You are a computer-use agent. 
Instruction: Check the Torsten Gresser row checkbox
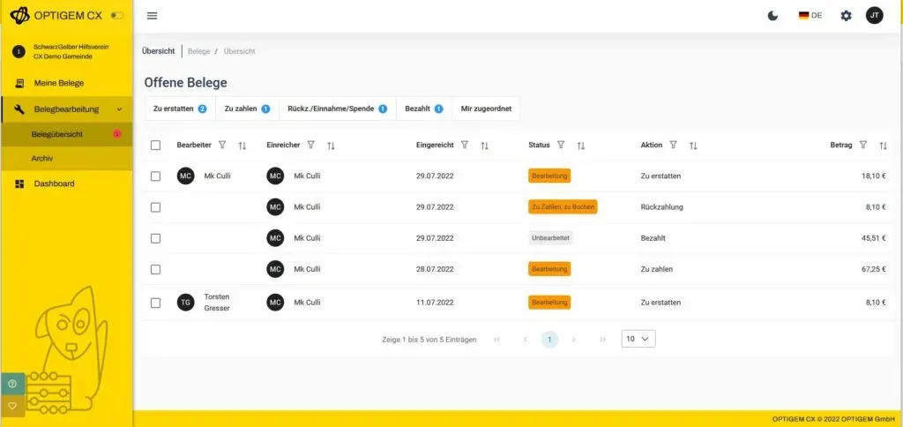[156, 303]
